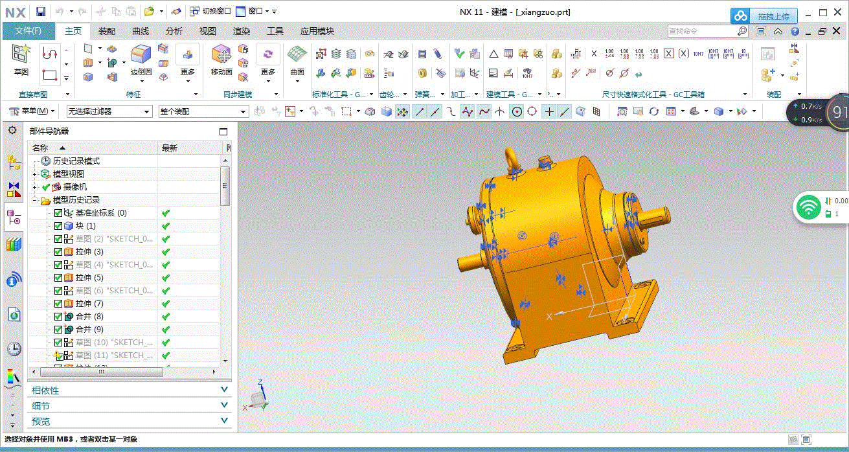Toggle the 拉伸 (3) checkbox
The height and width of the screenshot is (452, 849).
(58, 252)
